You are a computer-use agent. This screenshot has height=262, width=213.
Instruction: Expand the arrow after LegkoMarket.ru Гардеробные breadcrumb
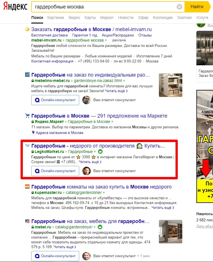95,152
